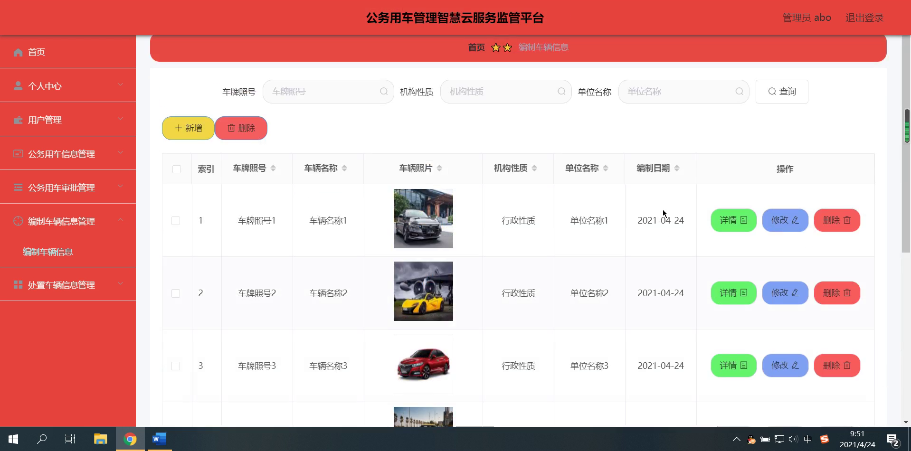Sort by 单位名称 column arrows
Screen dimensions: 911x451
[x=606, y=168]
